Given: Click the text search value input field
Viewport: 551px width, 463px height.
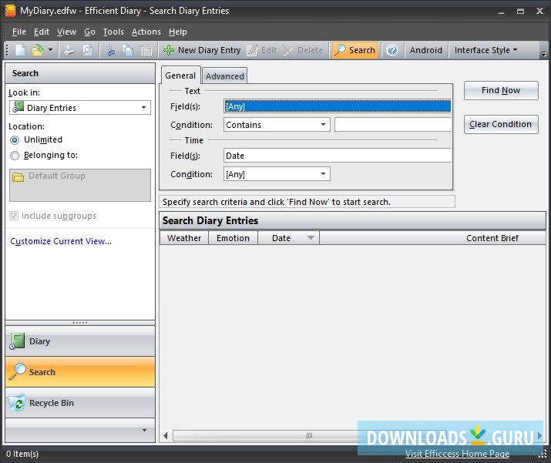Looking at the screenshot, I should coord(392,125).
